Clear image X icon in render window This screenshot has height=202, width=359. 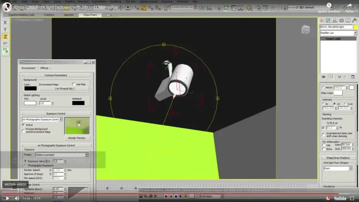(x=156, y=196)
